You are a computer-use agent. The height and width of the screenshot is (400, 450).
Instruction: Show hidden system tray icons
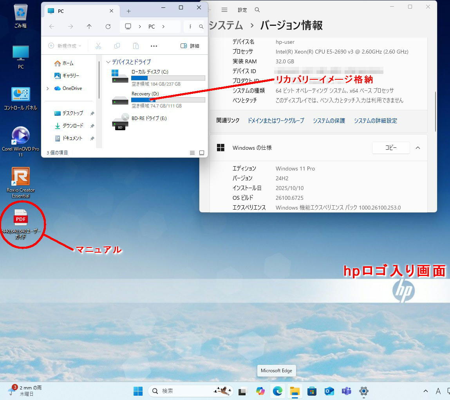[x=426, y=391]
